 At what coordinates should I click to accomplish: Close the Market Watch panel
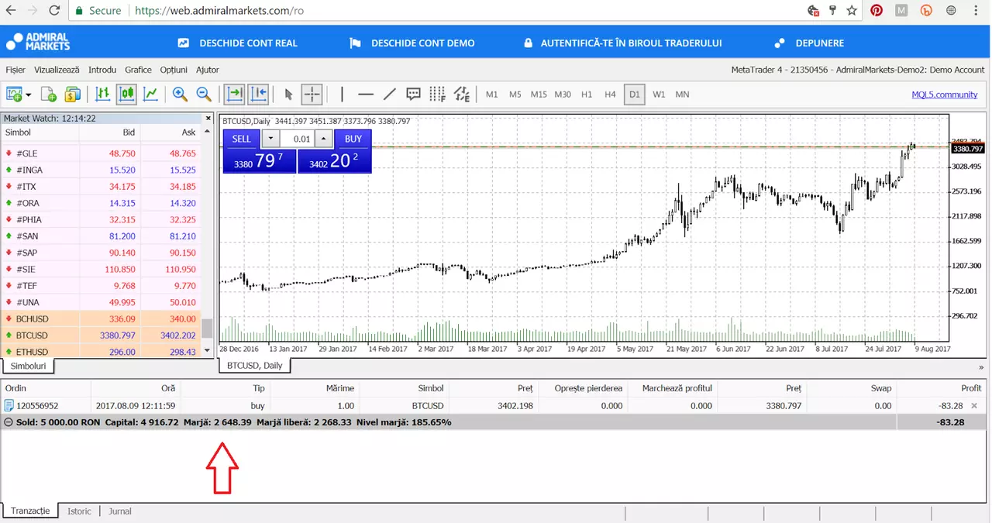pos(208,119)
